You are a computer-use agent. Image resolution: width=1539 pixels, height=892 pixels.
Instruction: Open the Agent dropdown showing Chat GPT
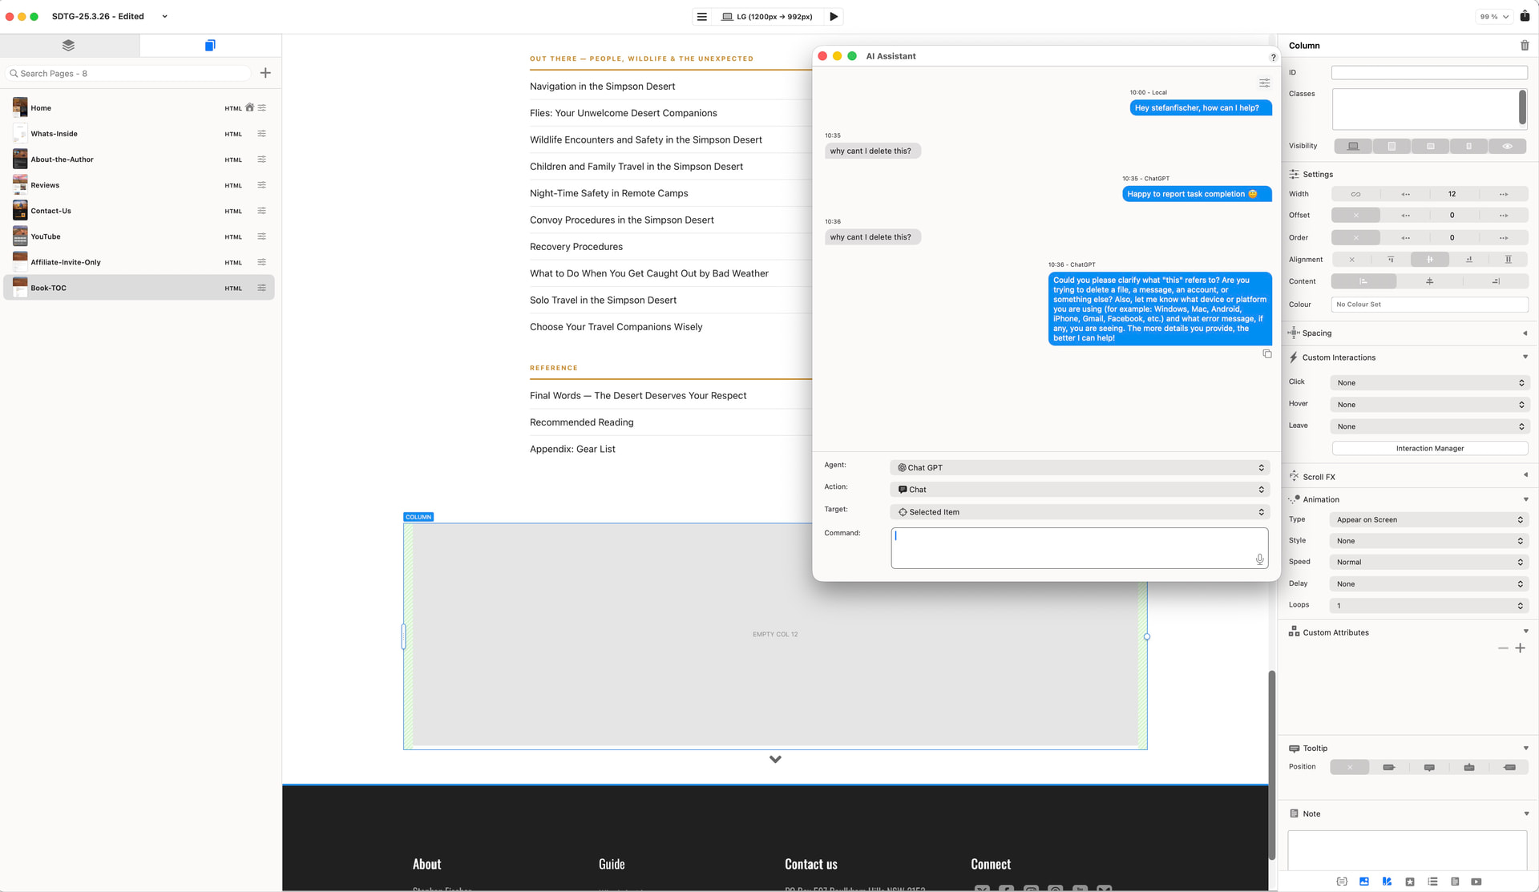[x=1079, y=468]
